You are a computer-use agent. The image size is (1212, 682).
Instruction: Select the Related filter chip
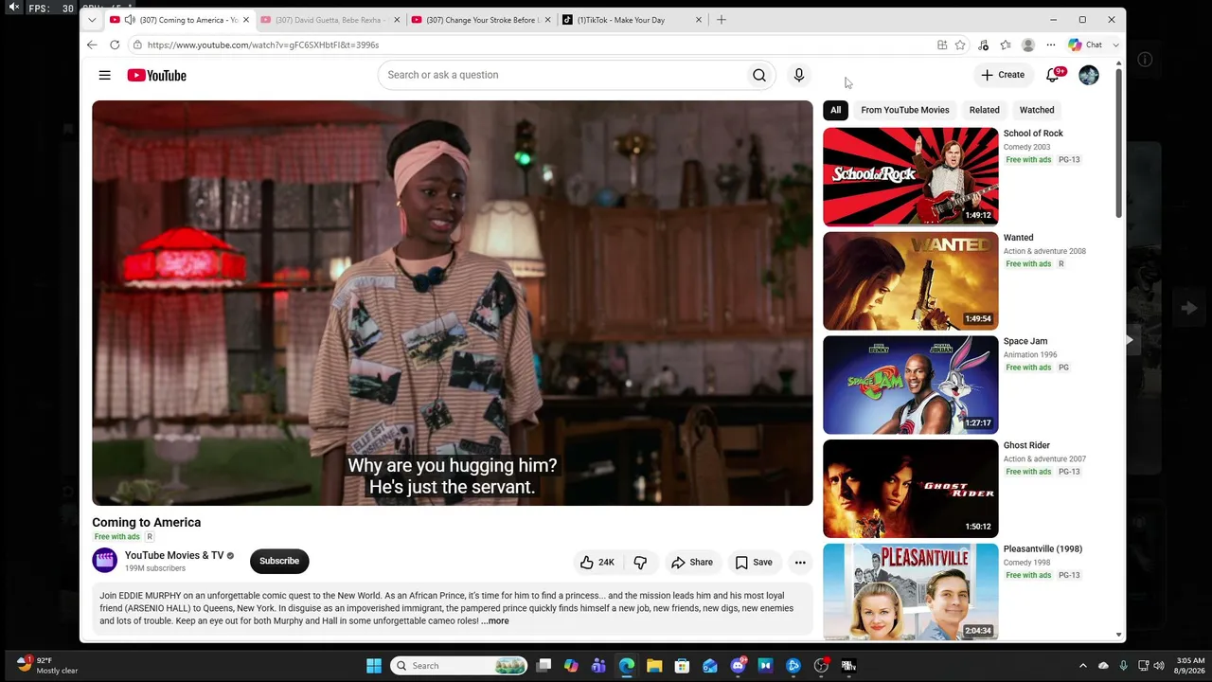(984, 110)
